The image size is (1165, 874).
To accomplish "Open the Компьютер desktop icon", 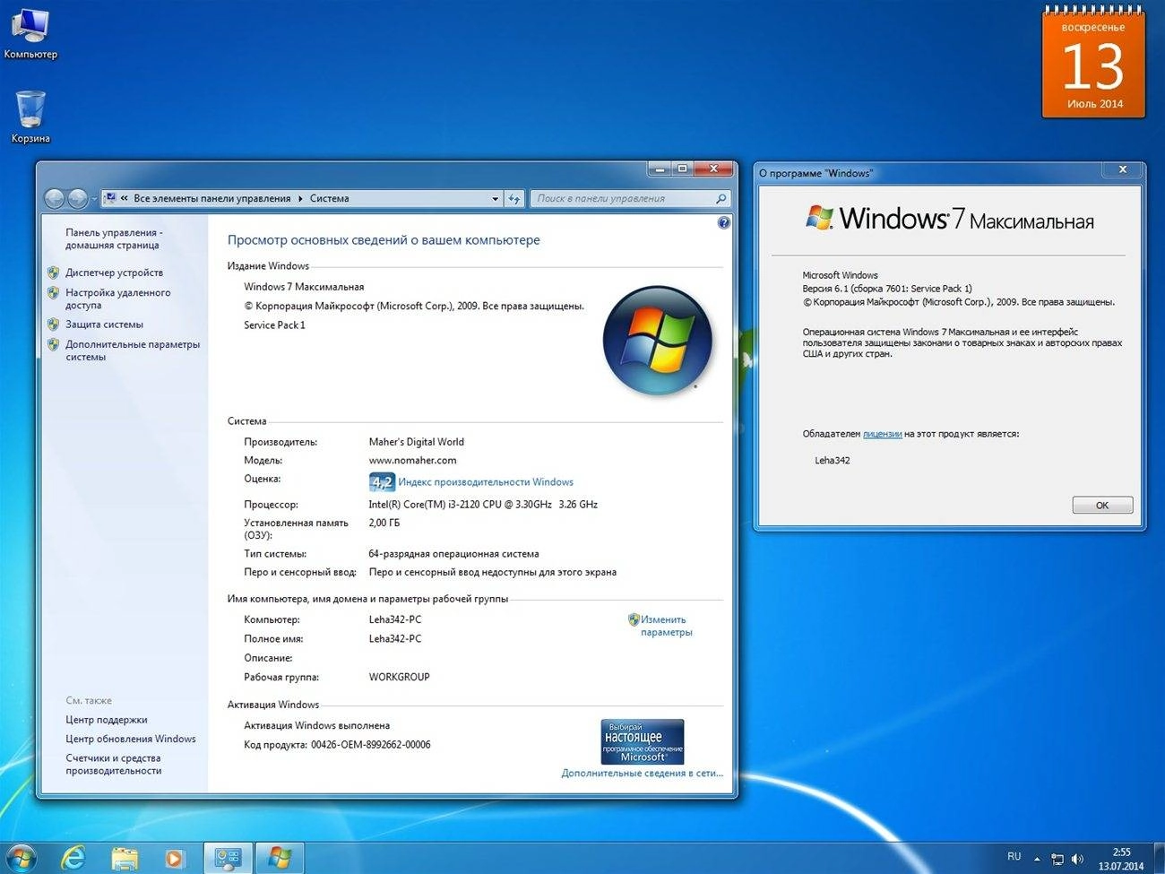I will (x=30, y=34).
